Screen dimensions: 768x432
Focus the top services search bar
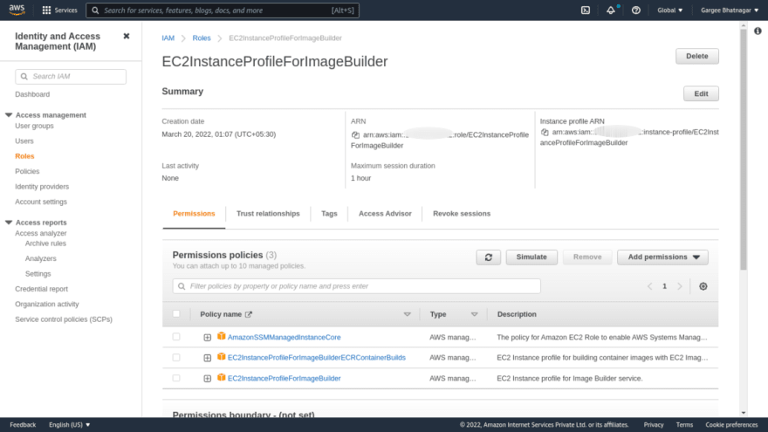[223, 10]
